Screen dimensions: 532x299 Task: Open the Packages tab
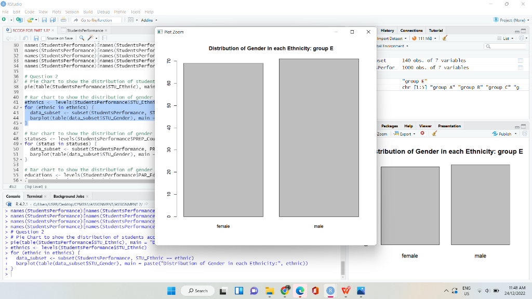click(389, 126)
